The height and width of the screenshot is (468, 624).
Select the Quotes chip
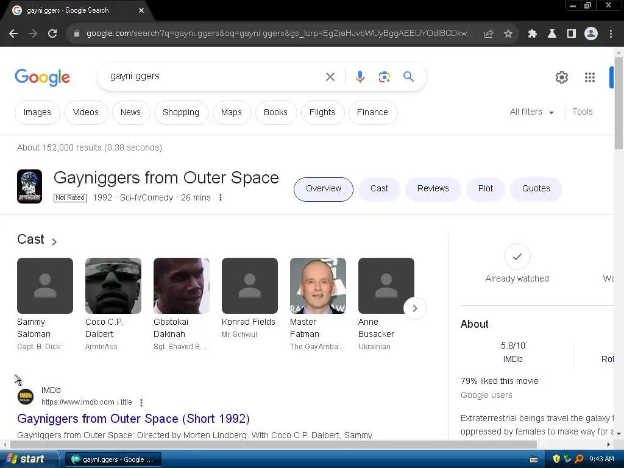(536, 189)
